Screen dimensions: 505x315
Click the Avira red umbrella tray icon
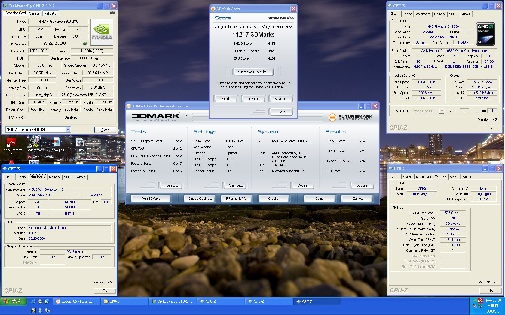click(x=480, y=301)
